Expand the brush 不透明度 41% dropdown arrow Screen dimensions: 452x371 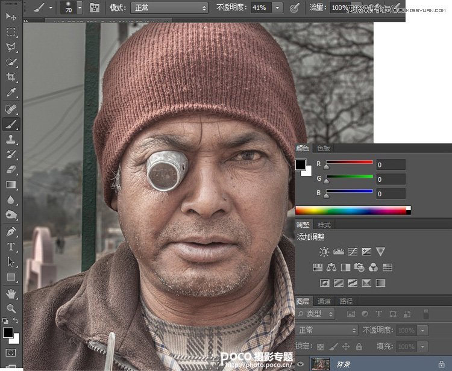277,8
